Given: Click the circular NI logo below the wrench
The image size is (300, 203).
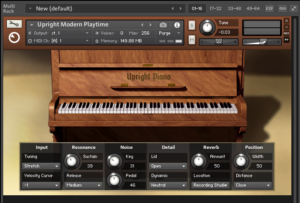Looking at the screenshot, I should [14, 37].
